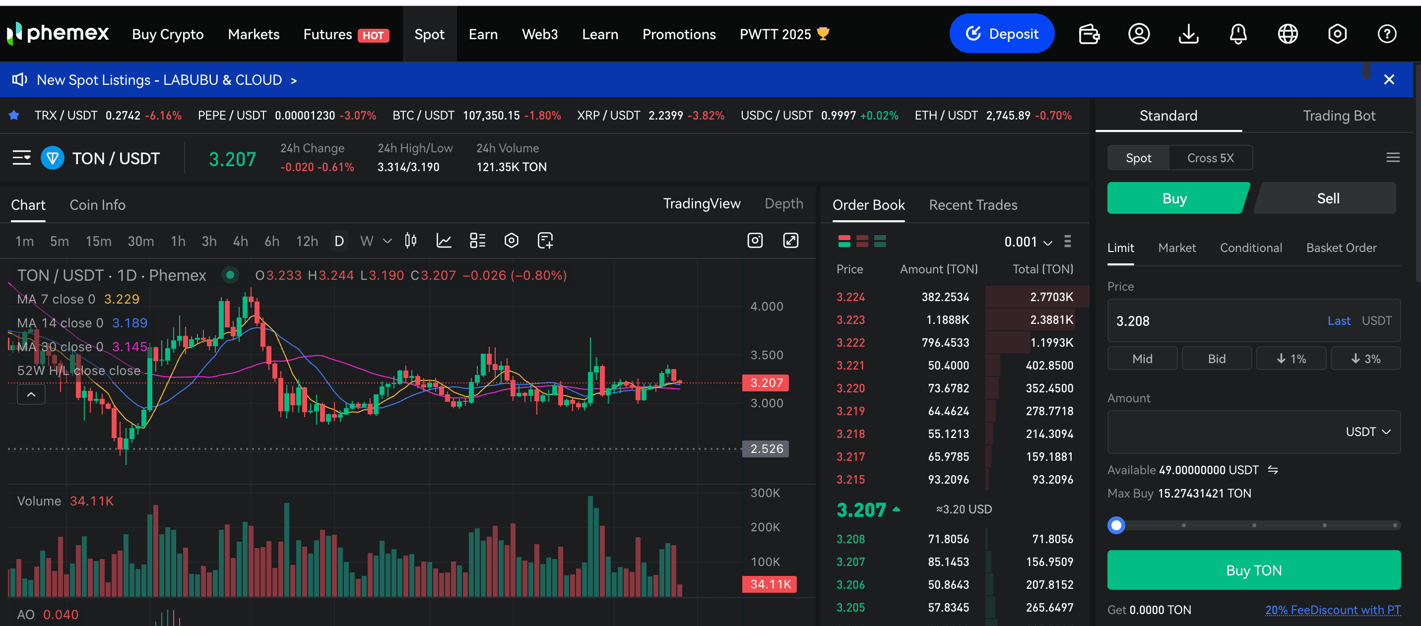The height and width of the screenshot is (626, 1421).
Task: Open the language globe icon
Action: tap(1288, 34)
